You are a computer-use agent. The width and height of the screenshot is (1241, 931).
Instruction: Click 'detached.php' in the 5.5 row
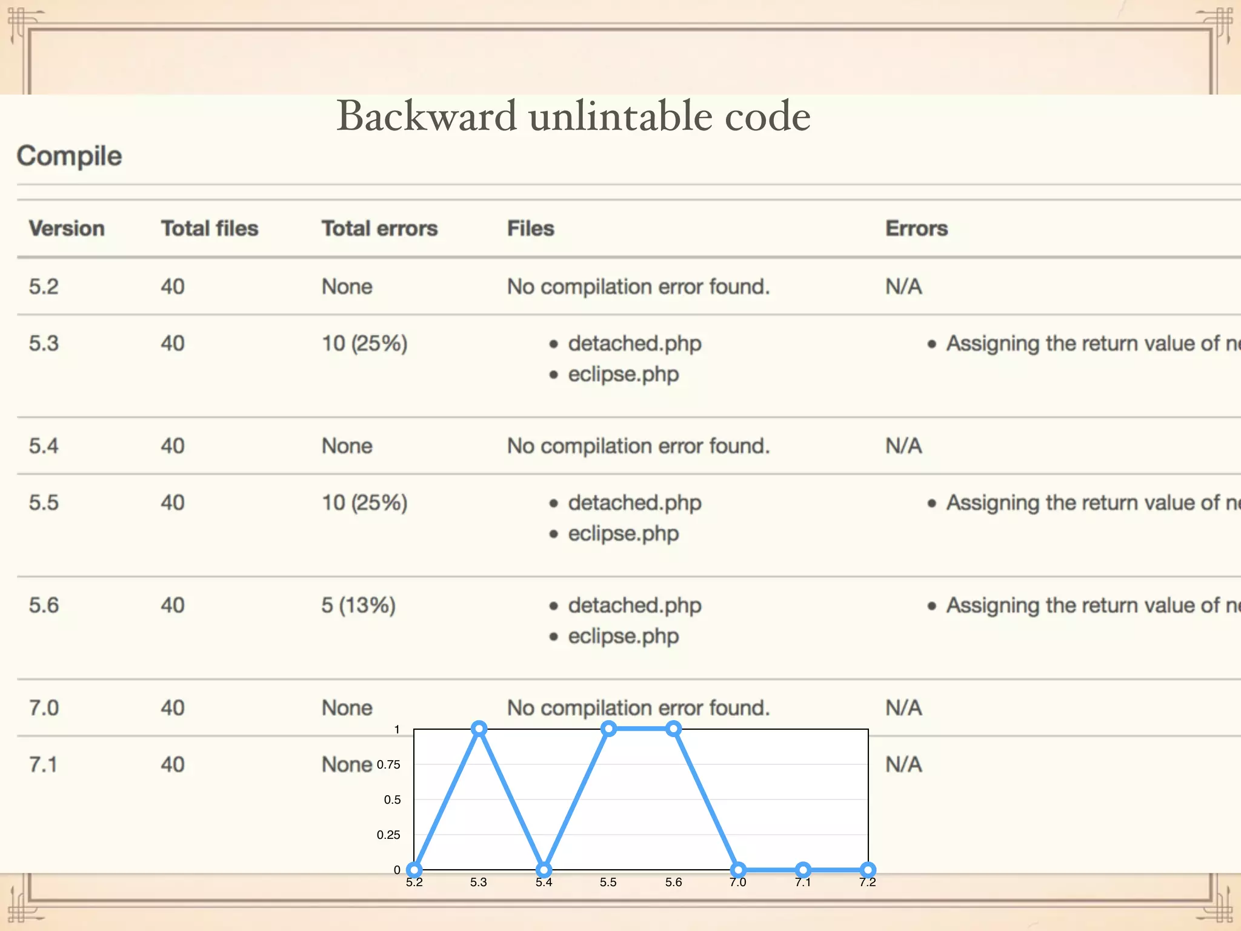click(634, 503)
